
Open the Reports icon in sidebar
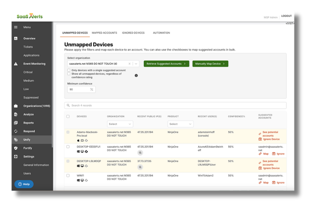coord(16,123)
